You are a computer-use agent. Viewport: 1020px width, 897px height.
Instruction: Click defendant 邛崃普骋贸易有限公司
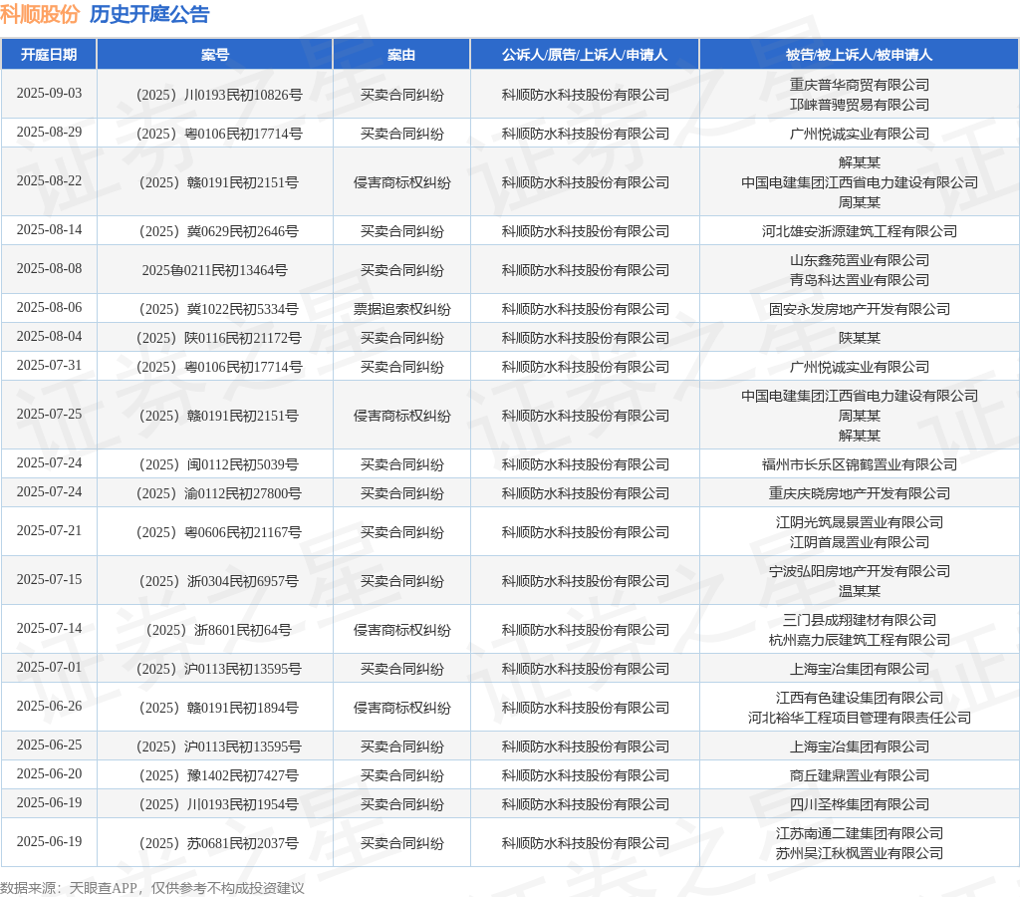coord(860,105)
